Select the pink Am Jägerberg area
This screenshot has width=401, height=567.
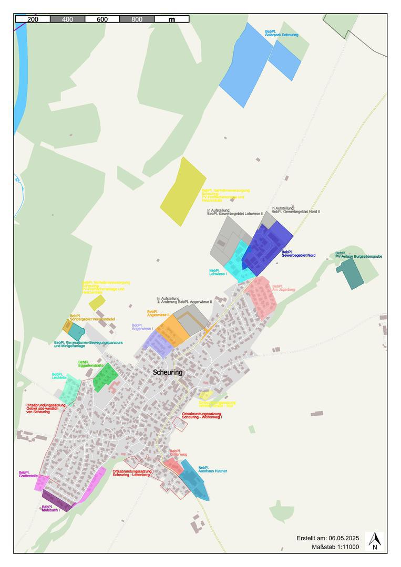pyautogui.click(x=261, y=298)
